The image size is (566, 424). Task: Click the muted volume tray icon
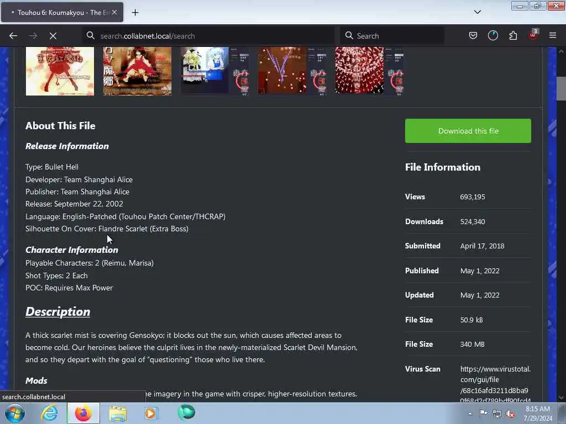(510, 414)
